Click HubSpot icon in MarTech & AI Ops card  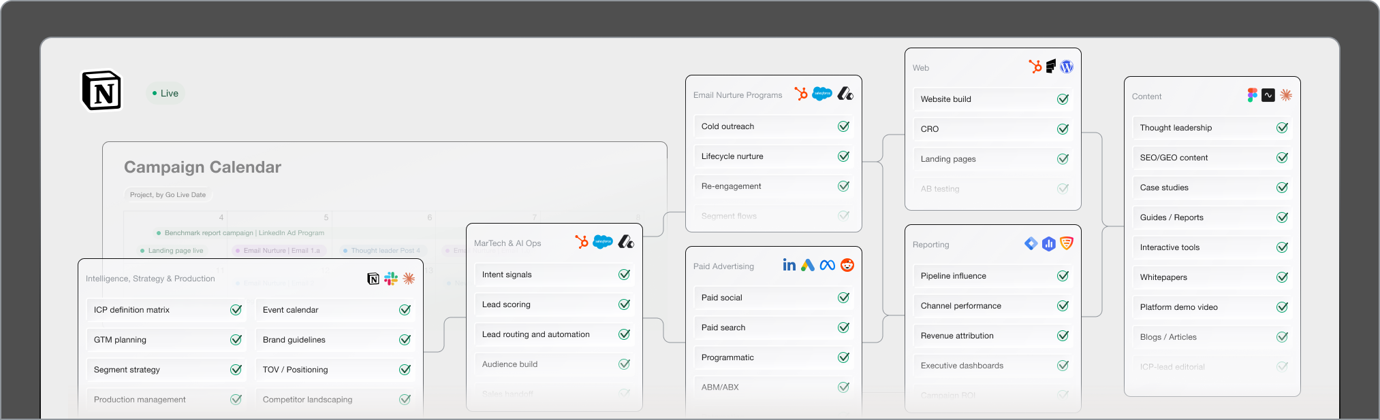click(582, 242)
